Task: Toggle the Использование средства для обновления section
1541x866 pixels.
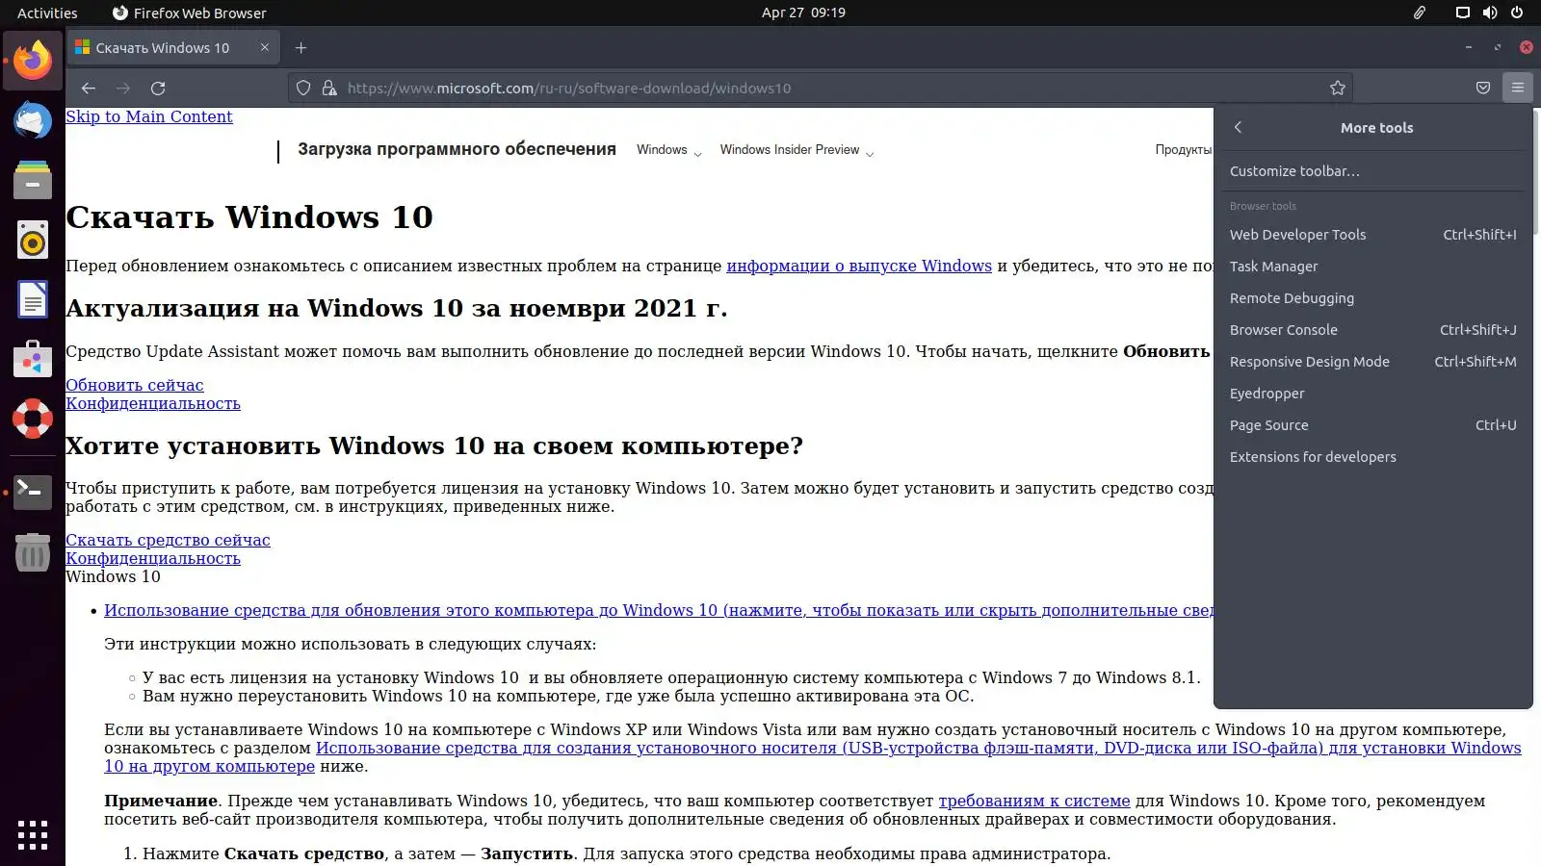Action: click(x=659, y=610)
